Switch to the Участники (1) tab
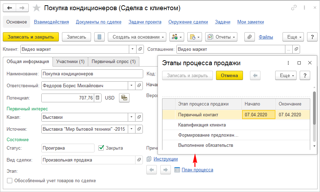The width and height of the screenshot is (320, 192). (70, 62)
